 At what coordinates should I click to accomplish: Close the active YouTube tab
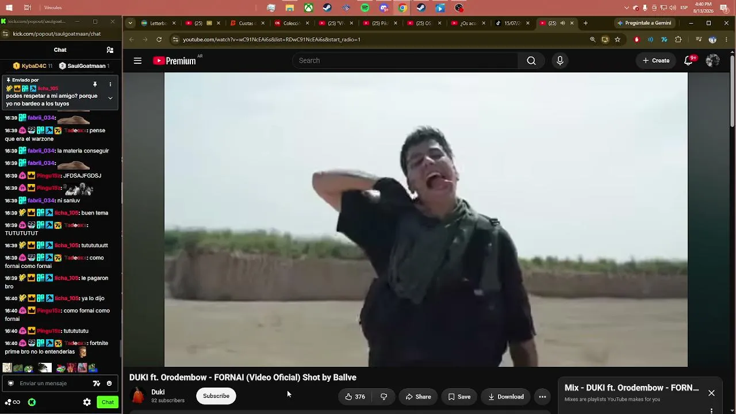pyautogui.click(x=572, y=23)
